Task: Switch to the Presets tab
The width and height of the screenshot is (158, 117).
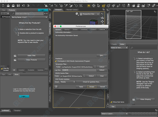Action: (x=114, y=44)
